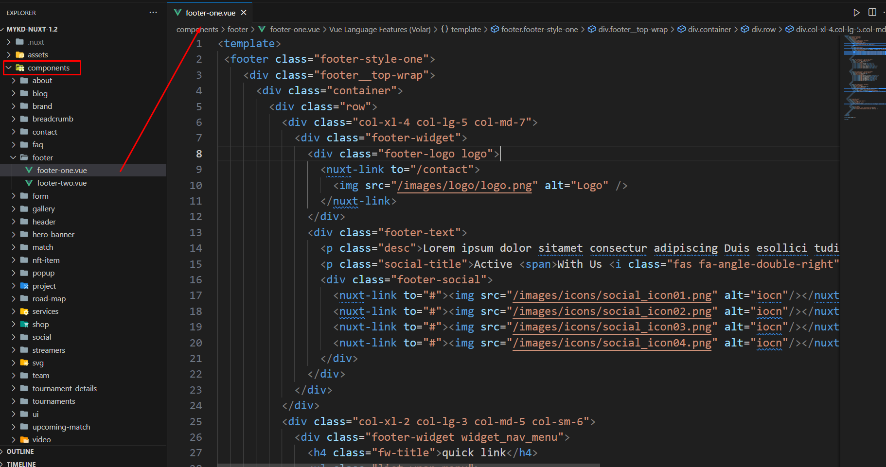Click the Run play icon in editor toolbar
The height and width of the screenshot is (467, 886).
[x=856, y=13]
